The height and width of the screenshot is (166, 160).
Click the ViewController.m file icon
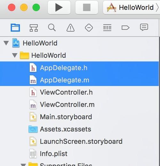tap(33, 104)
